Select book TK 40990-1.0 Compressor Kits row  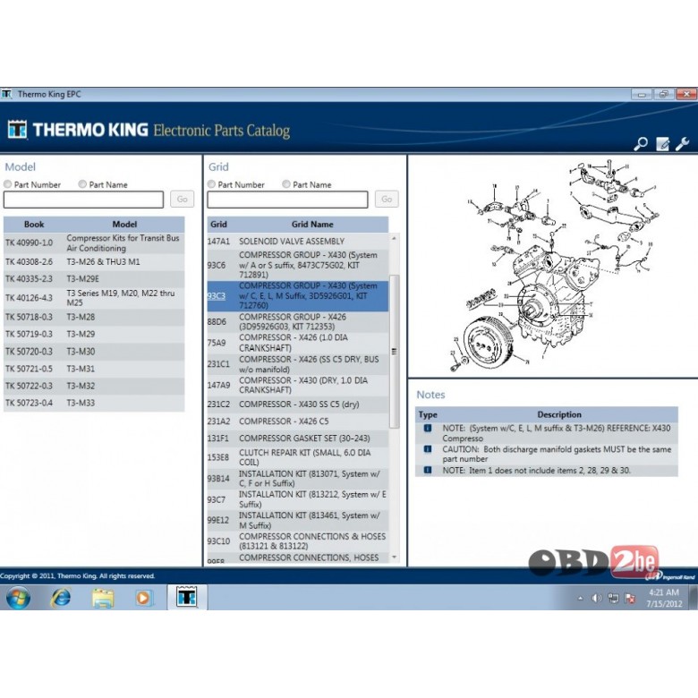click(x=94, y=243)
